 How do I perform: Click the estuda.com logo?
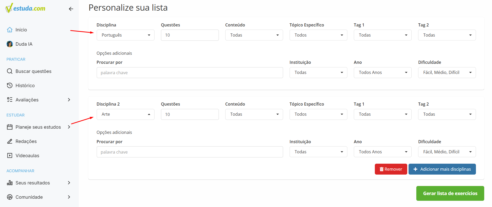(x=25, y=8)
